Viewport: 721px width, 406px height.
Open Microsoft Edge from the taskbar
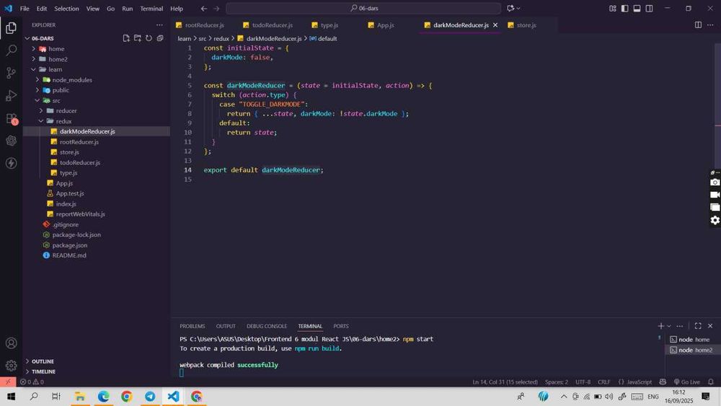pos(103,396)
